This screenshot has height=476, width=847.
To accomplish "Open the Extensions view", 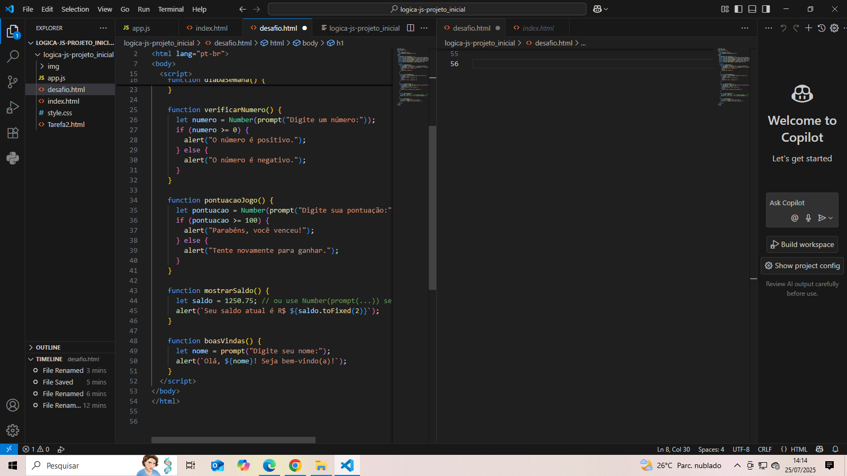I will coord(13,133).
